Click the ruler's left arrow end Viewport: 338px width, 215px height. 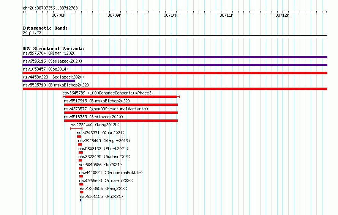click(x=24, y=12)
